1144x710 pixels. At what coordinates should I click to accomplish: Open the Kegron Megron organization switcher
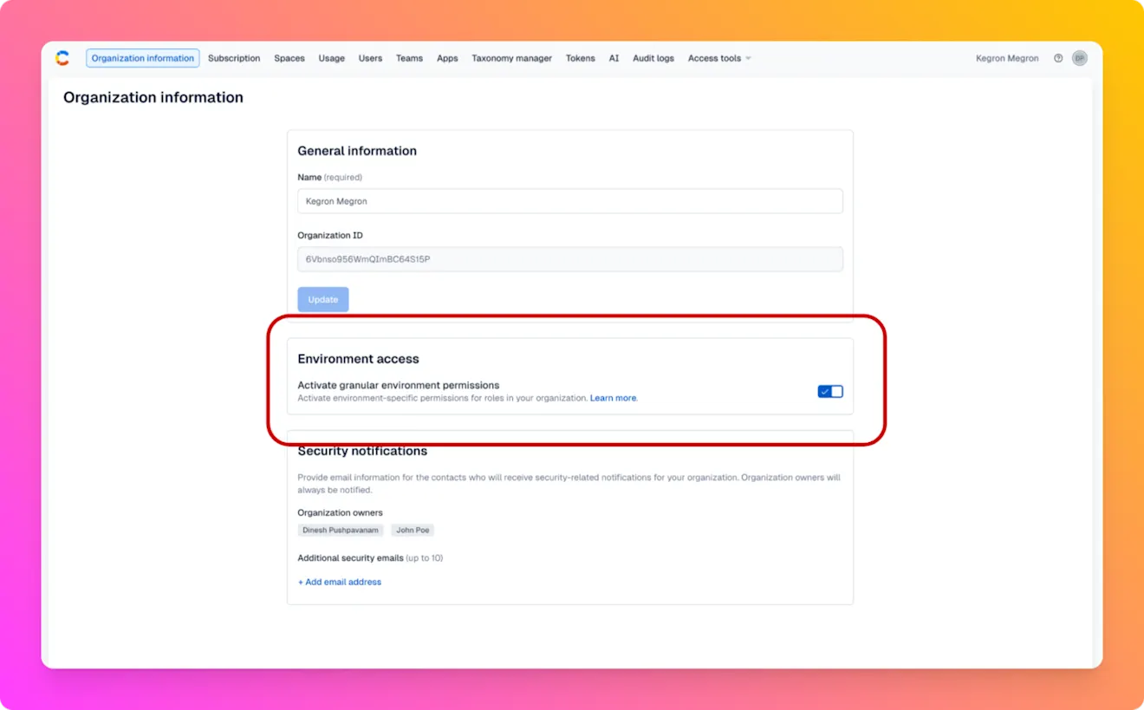[x=1006, y=58]
